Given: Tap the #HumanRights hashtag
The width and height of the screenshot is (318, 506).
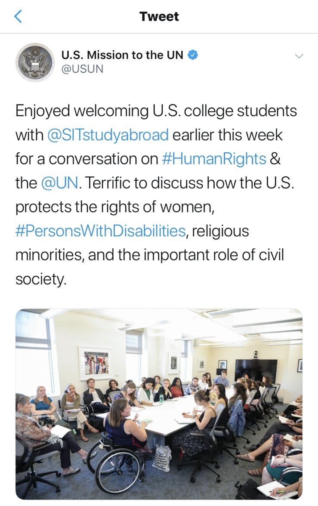Looking at the screenshot, I should click(x=214, y=159).
